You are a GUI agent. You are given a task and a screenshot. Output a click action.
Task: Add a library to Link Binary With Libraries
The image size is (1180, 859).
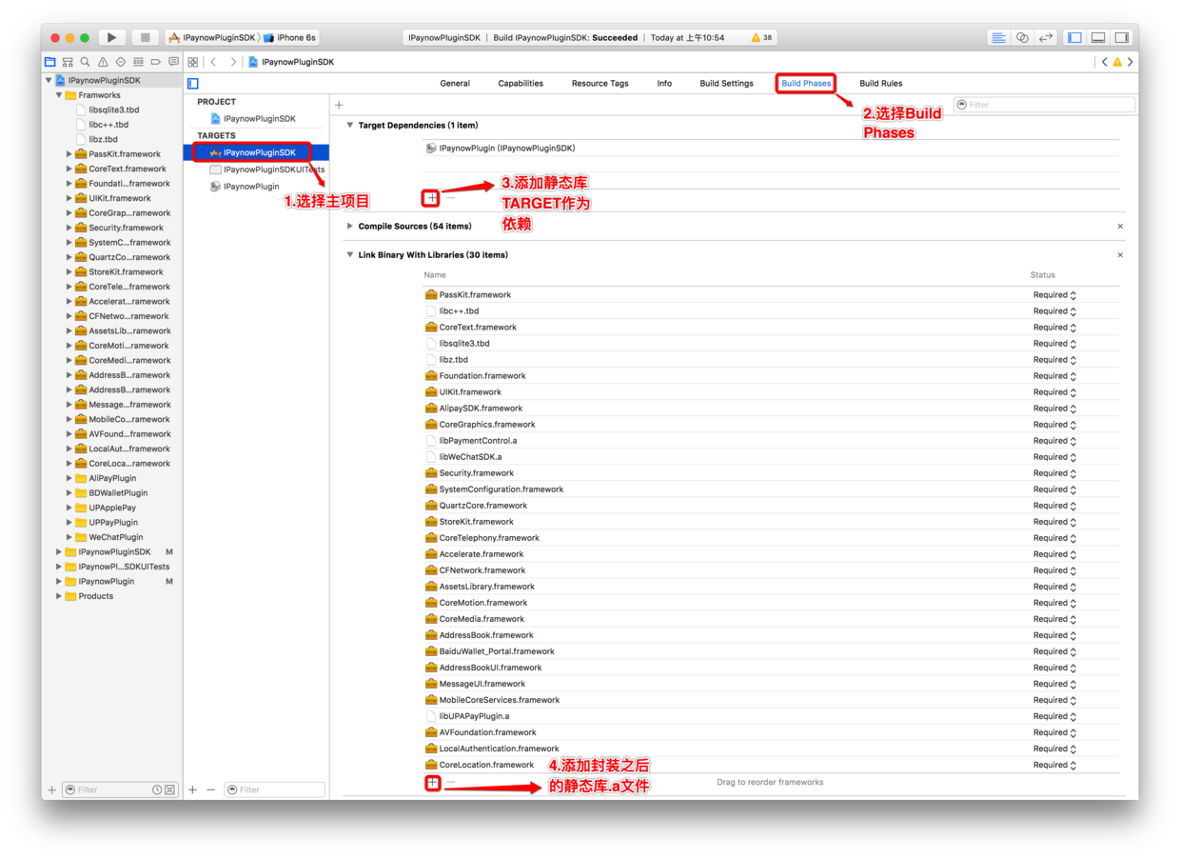point(432,783)
